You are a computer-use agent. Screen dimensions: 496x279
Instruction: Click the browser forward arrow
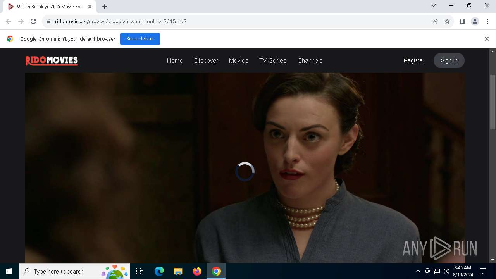pyautogui.click(x=21, y=21)
